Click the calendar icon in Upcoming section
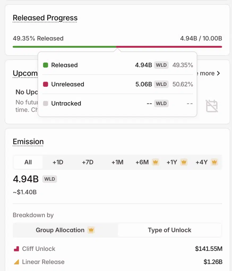This screenshot has width=232, height=271. tap(212, 106)
